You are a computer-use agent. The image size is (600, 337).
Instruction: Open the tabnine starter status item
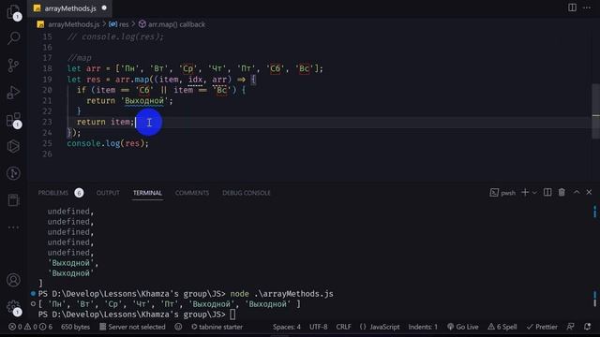pyautogui.click(x=217, y=327)
